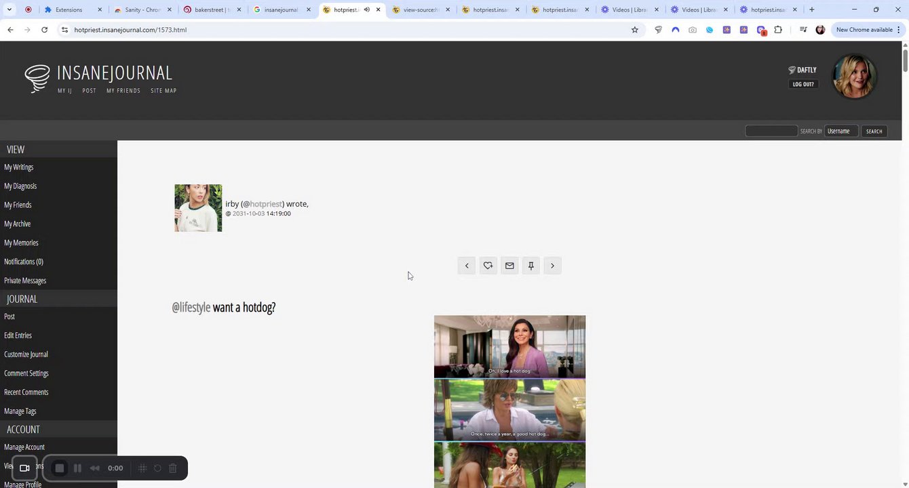This screenshot has height=488, width=909.
Task: Click the envelope Tell a Friend icon
Action: [x=509, y=266]
